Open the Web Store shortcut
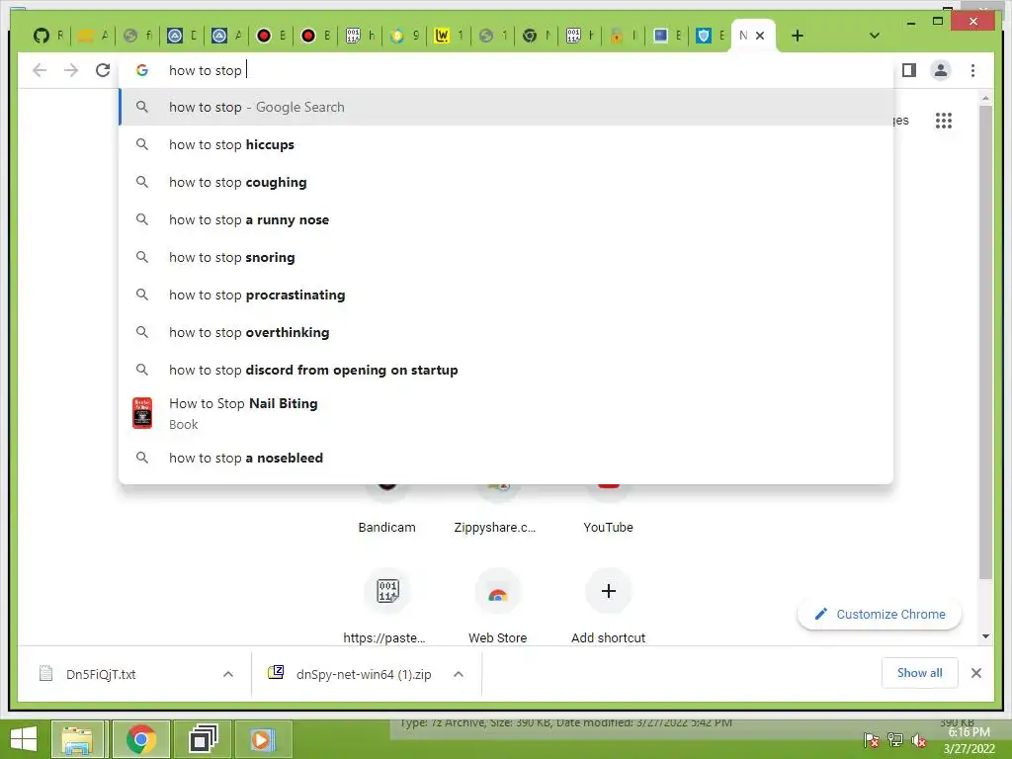The height and width of the screenshot is (759, 1012). [498, 607]
